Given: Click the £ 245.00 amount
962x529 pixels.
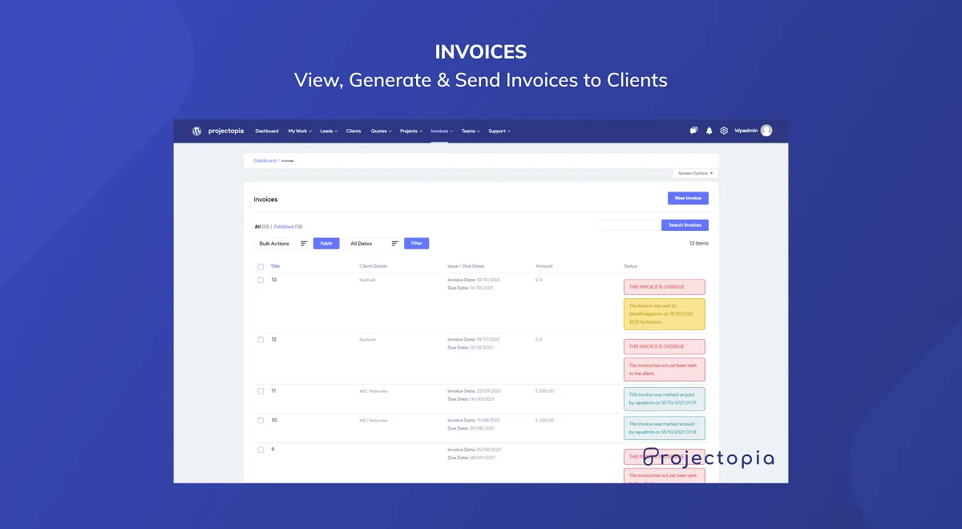Looking at the screenshot, I should pos(545,420).
